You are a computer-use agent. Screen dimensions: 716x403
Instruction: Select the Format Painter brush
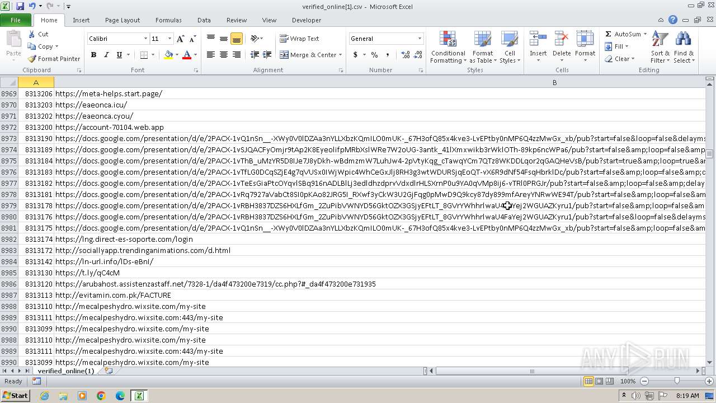(x=32, y=59)
